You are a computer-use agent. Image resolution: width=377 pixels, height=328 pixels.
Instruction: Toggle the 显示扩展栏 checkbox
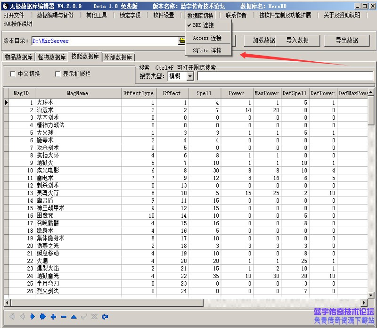point(58,74)
